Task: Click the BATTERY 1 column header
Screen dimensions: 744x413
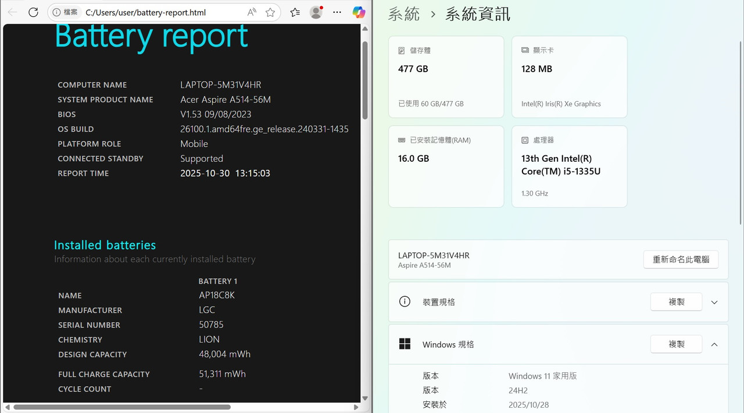Action: click(218, 281)
